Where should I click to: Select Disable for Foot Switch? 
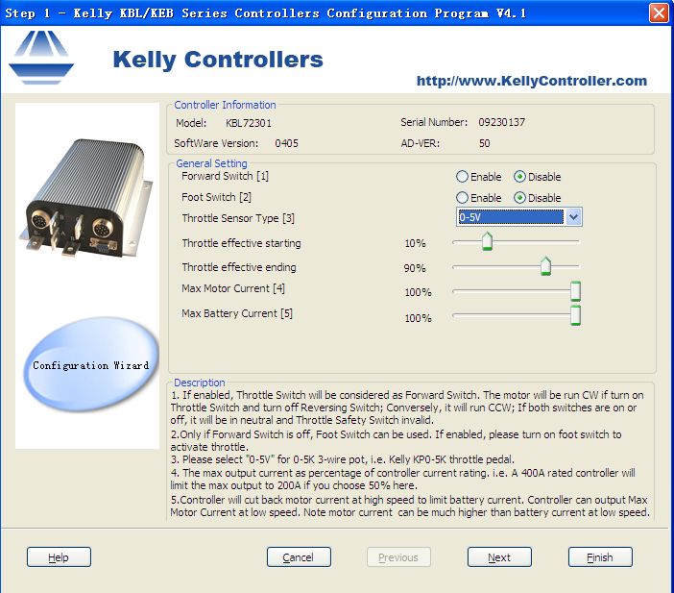(x=520, y=198)
